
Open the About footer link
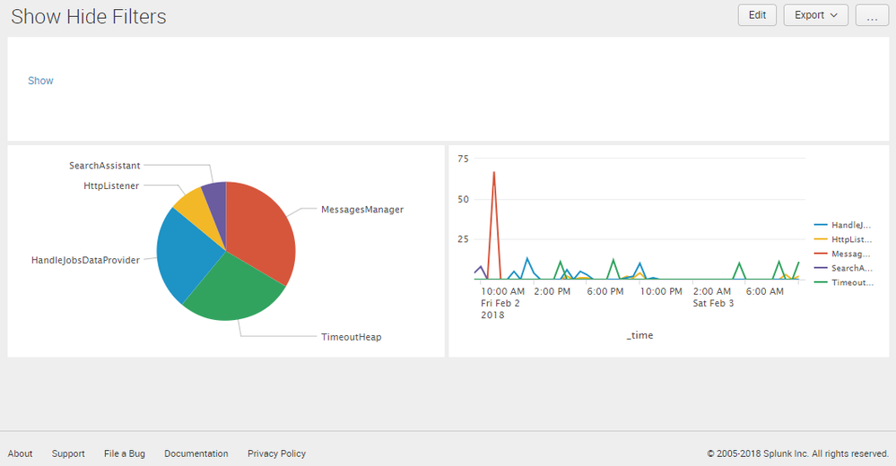(20, 453)
